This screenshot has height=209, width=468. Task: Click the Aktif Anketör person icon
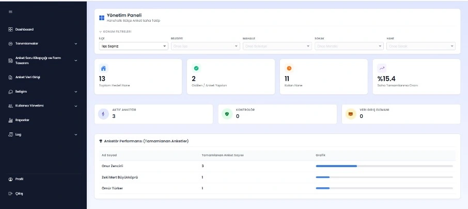click(103, 114)
